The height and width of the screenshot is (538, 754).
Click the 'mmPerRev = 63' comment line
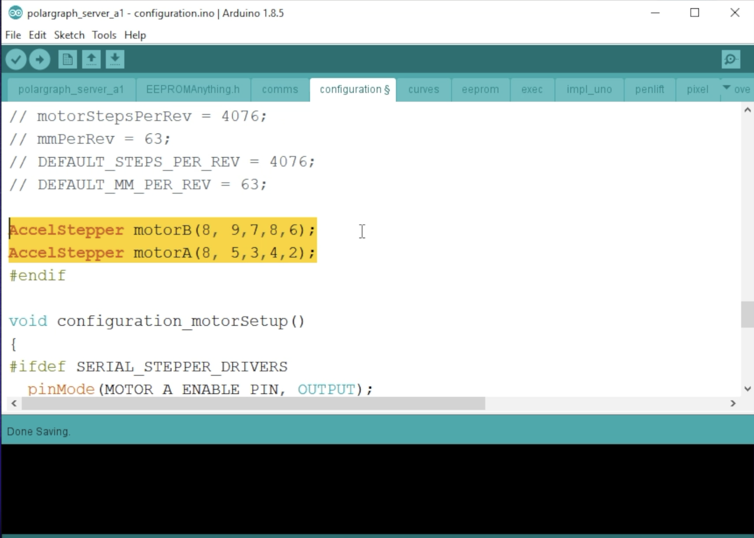point(89,139)
